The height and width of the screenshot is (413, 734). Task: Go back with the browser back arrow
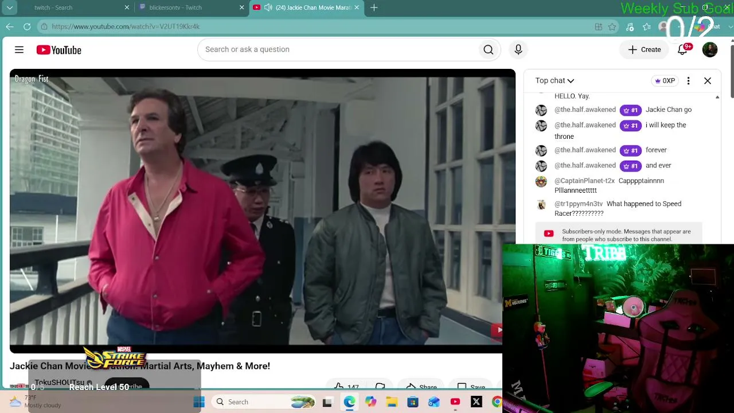pos(10,26)
